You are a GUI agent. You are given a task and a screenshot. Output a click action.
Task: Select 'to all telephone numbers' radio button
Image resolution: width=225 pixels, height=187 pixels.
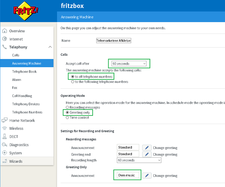pos(72,77)
